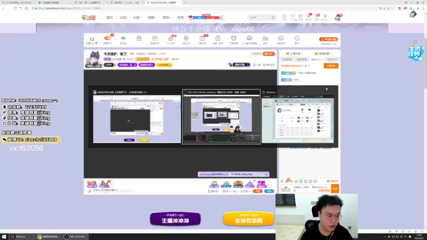This screenshot has height=240, width=427.
Task: Go to the 首页 nav item
Action: click(109, 18)
